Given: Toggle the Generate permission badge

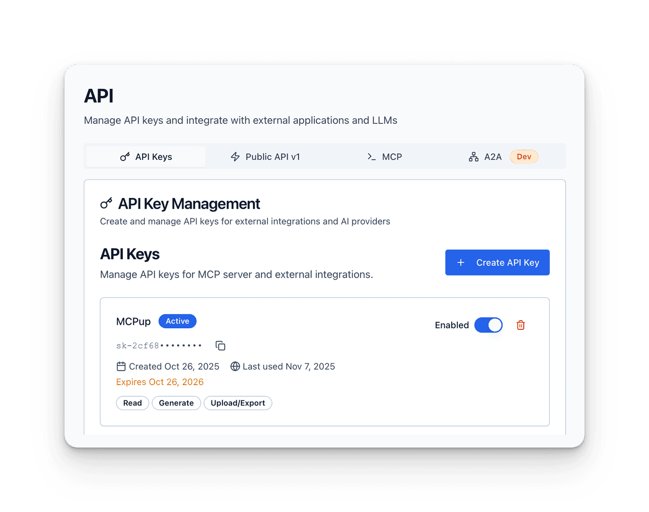Looking at the screenshot, I should tap(176, 403).
